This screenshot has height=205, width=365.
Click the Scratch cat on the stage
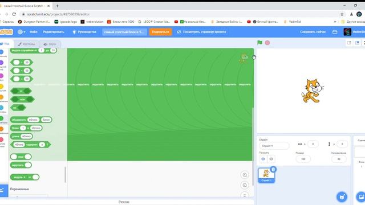pos(313,91)
